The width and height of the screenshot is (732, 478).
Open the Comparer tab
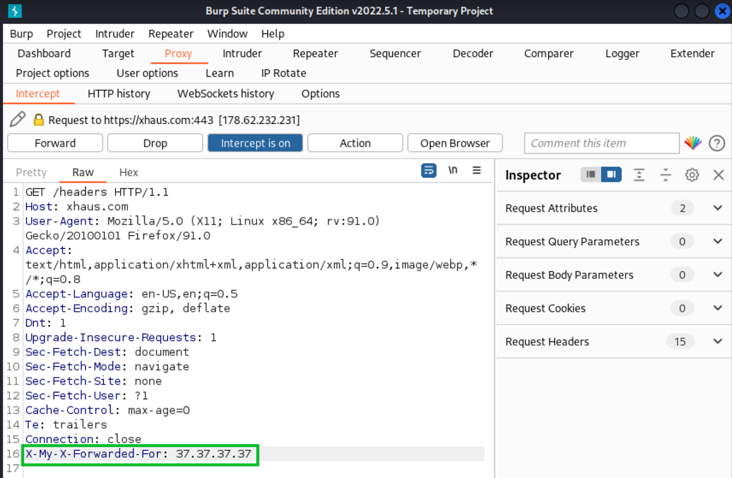click(549, 53)
